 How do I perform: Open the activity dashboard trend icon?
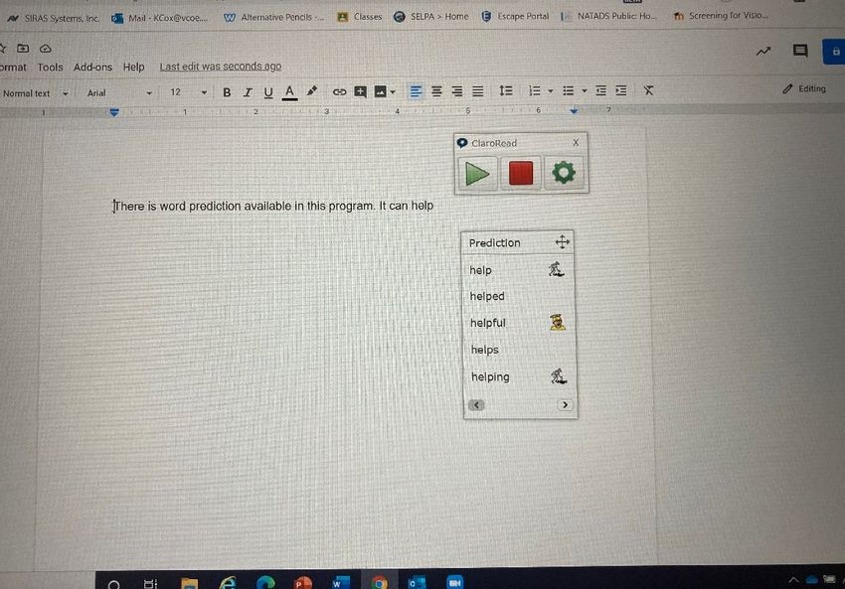click(763, 52)
